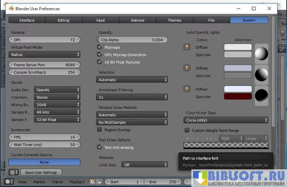The height and width of the screenshot is (187, 287).
Task: Click the plus icon to add color stop
Action: click(188, 139)
